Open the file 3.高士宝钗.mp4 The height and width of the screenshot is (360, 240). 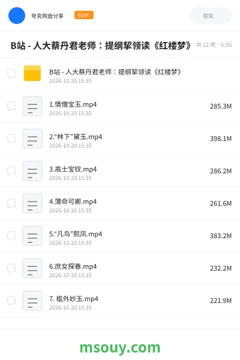(73, 169)
